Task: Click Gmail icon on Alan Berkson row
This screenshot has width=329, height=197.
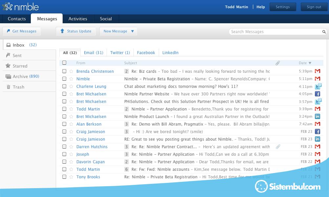Action: [318, 124]
